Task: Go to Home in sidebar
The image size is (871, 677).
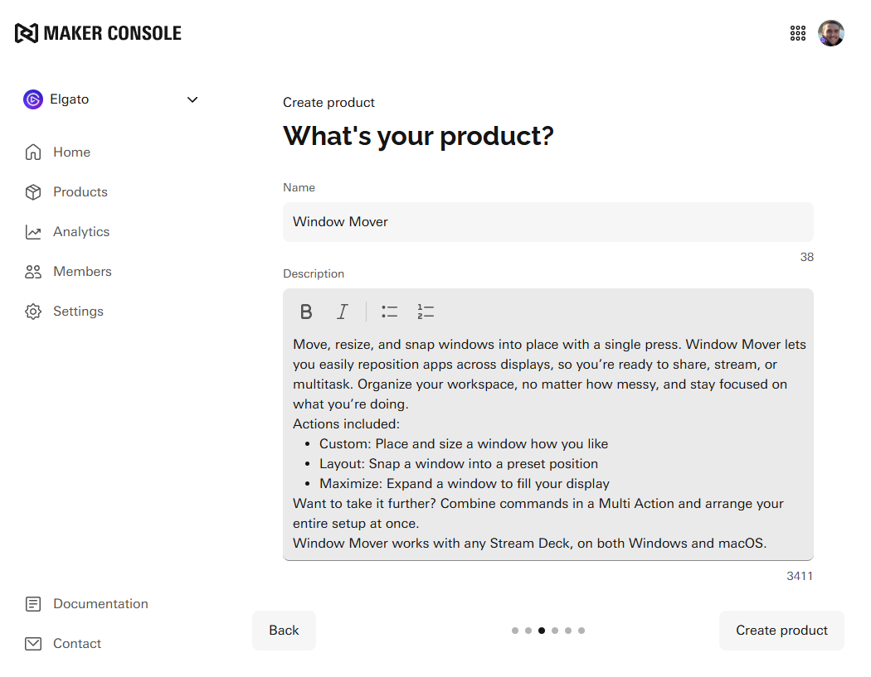Action: [x=71, y=152]
